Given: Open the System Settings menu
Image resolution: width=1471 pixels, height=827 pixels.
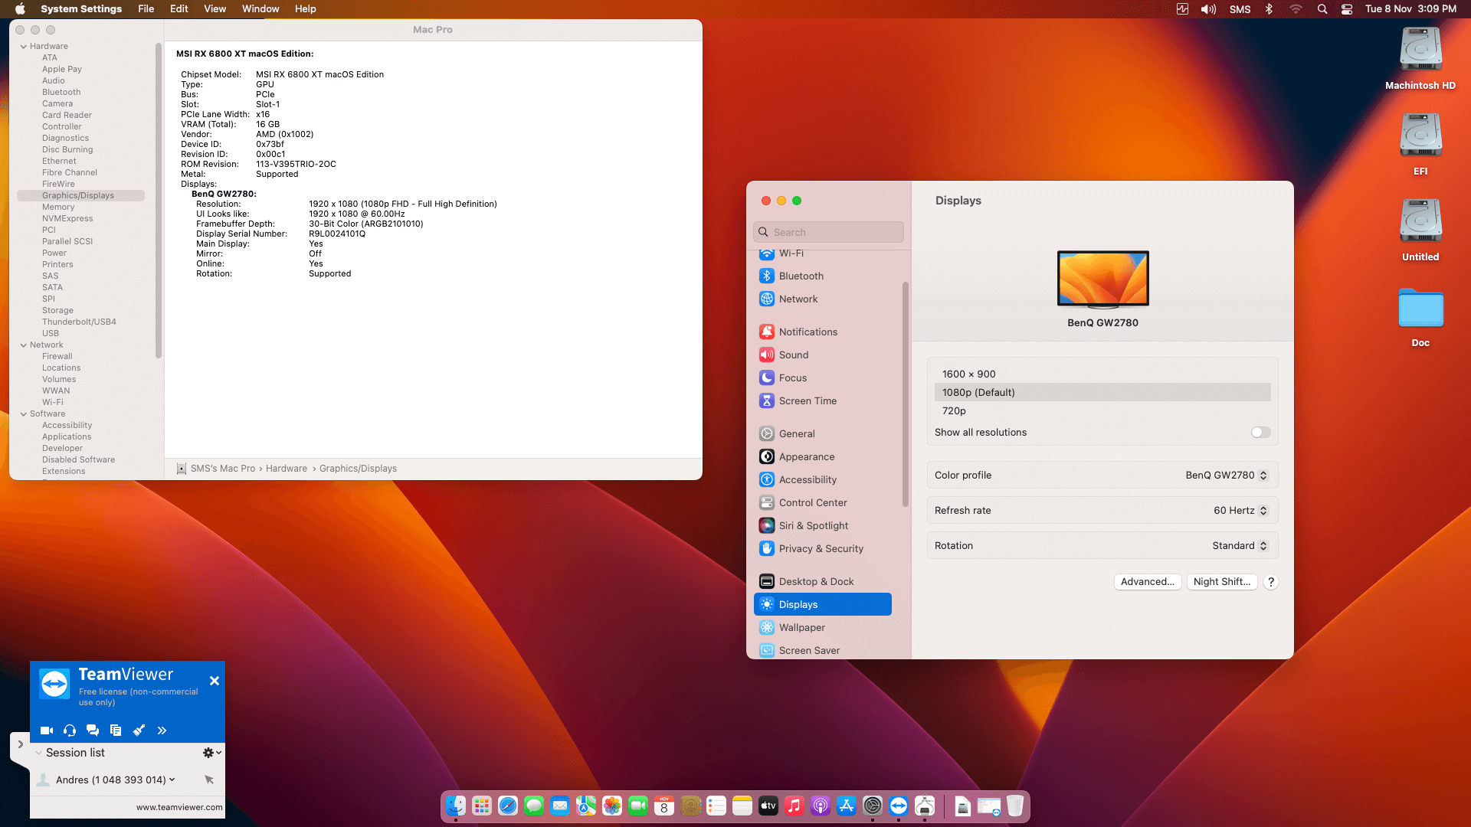Looking at the screenshot, I should coord(81,9).
